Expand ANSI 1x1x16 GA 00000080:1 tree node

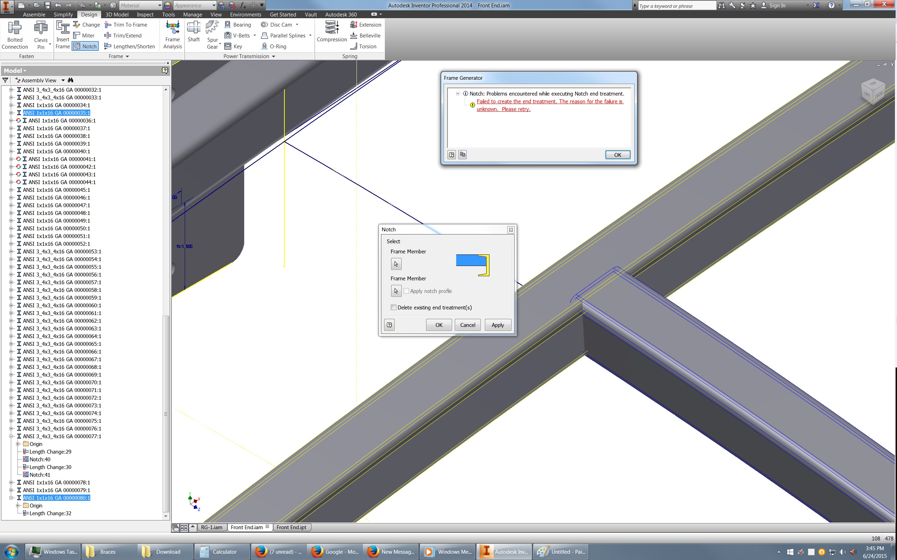click(11, 498)
